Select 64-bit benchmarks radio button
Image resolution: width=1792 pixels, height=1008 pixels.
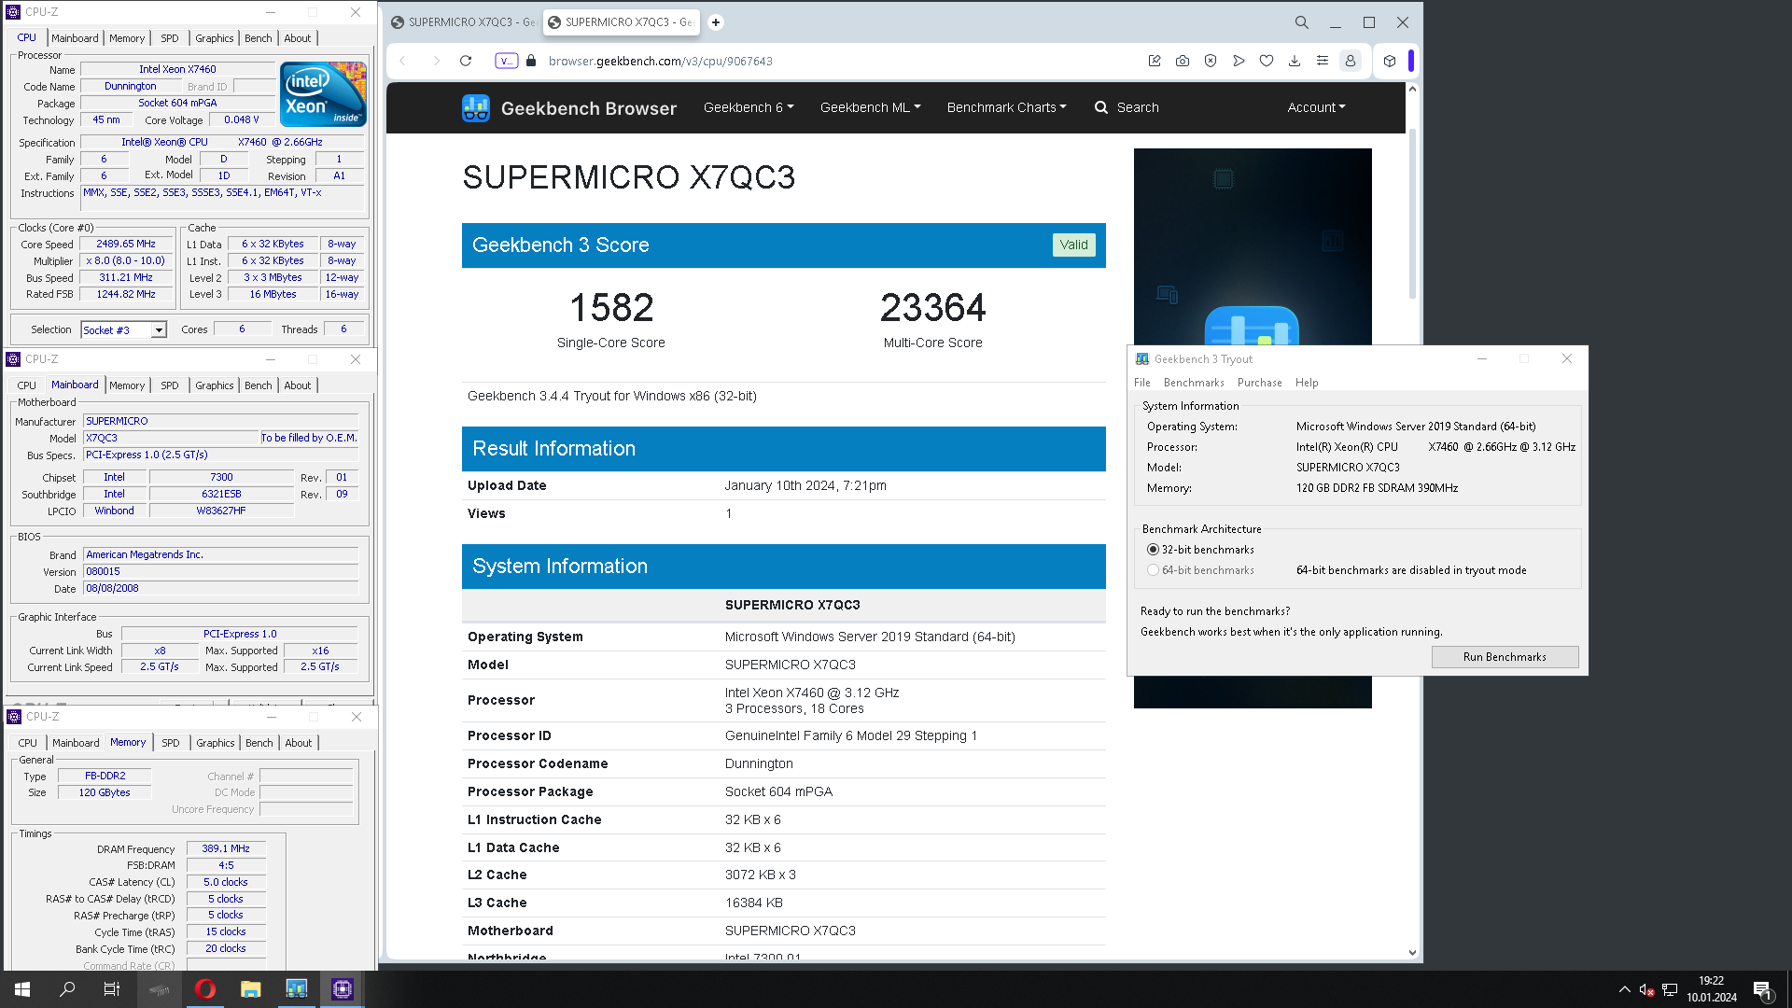click(x=1154, y=570)
